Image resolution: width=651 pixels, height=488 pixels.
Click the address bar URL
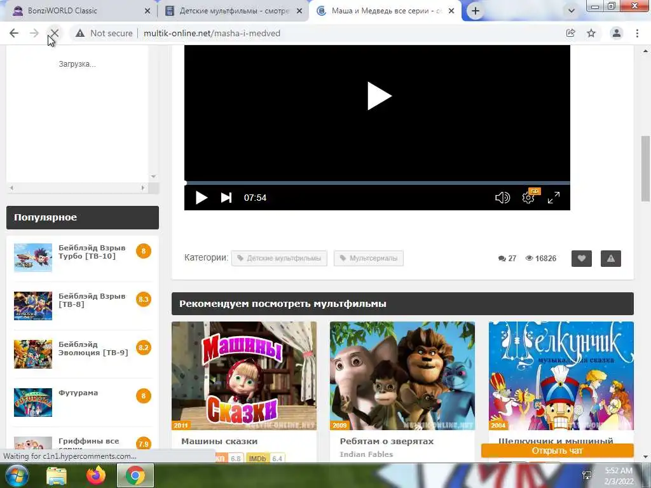point(212,33)
